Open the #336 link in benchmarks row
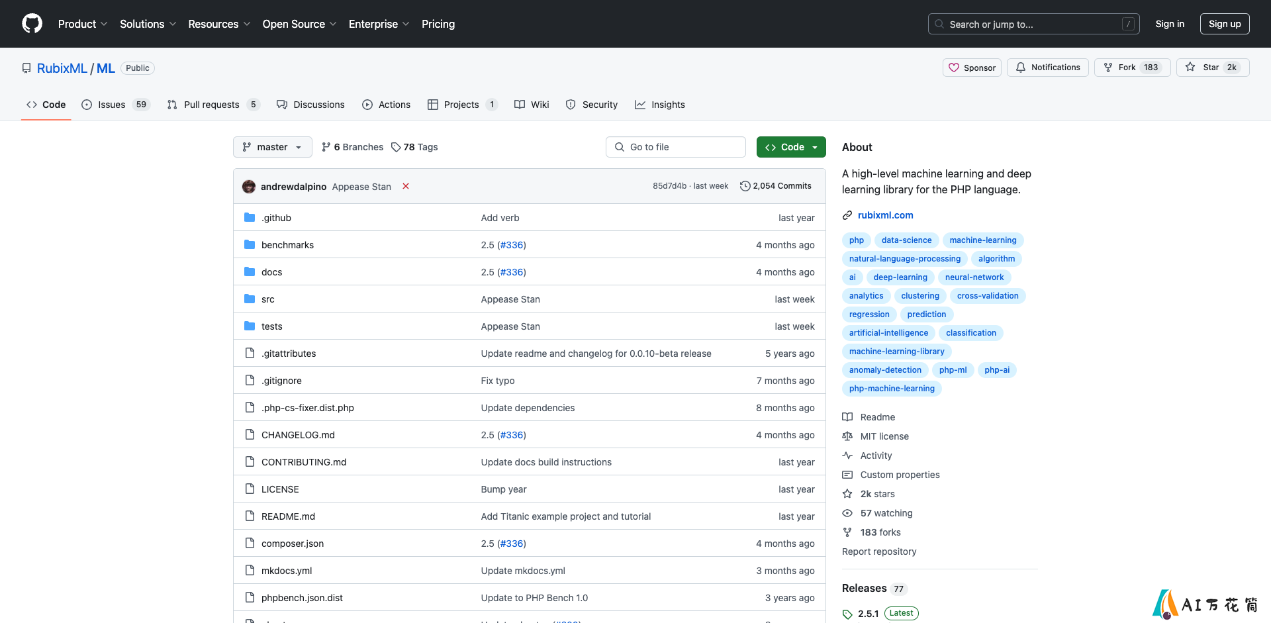1271x623 pixels. [512, 245]
